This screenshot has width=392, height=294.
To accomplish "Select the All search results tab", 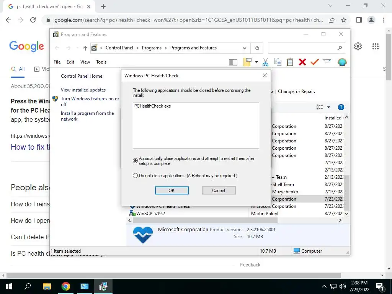I will click(x=18, y=69).
